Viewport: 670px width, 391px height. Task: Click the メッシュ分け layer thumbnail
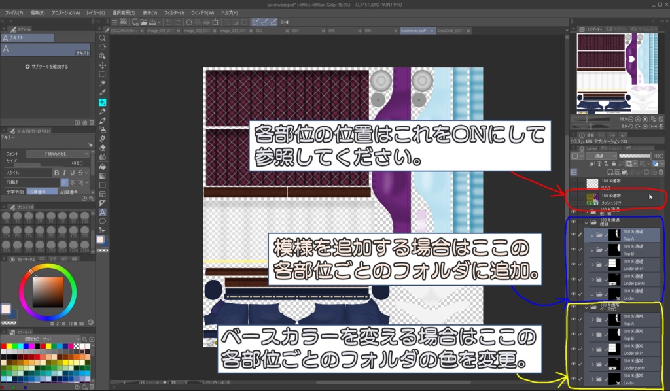pyautogui.click(x=592, y=199)
